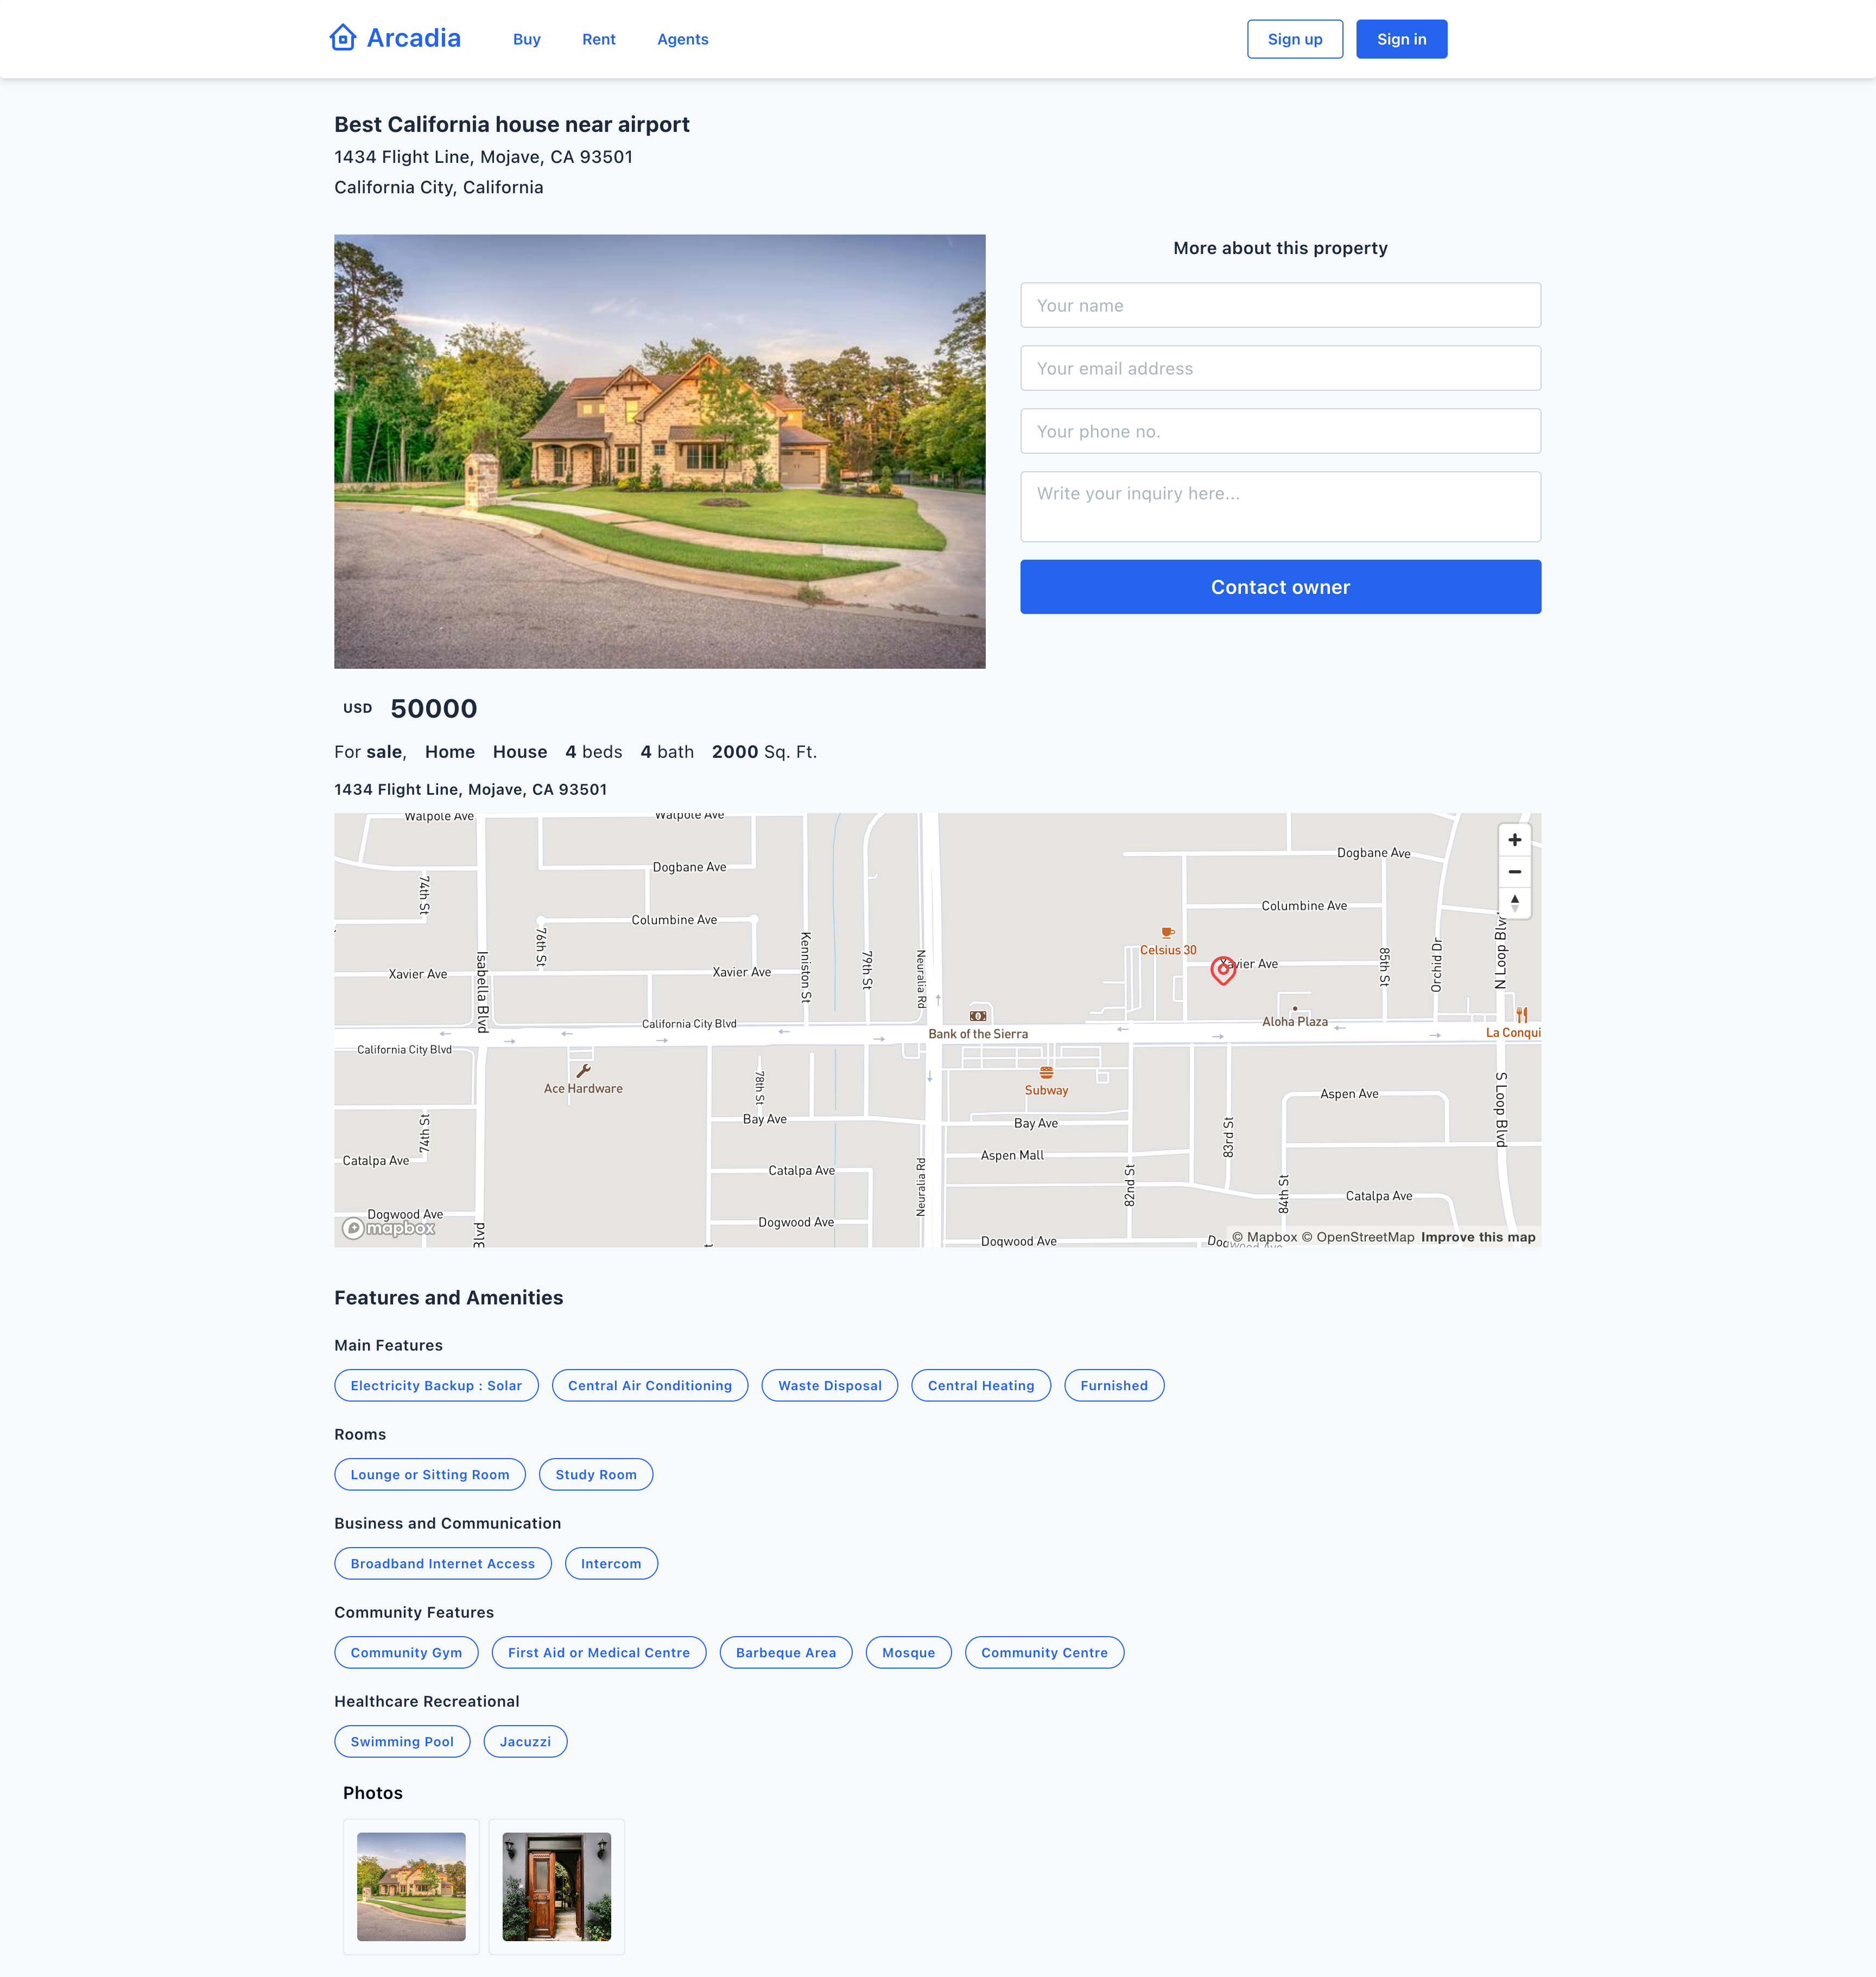
Task: Go to the Agents page
Action: pyautogui.click(x=682, y=39)
